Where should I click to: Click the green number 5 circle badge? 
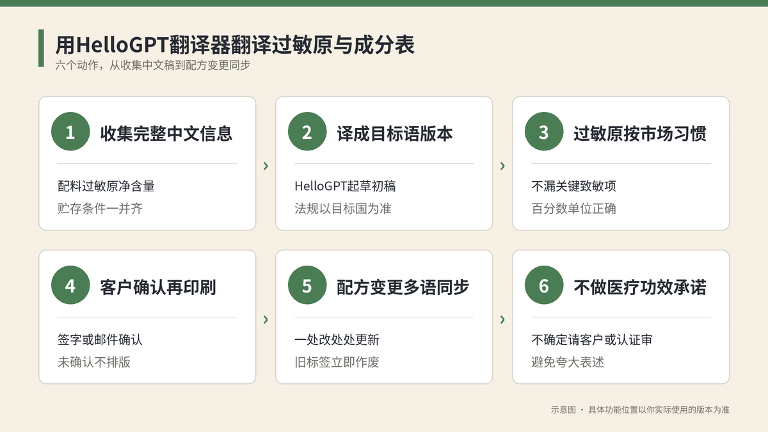pyautogui.click(x=307, y=286)
